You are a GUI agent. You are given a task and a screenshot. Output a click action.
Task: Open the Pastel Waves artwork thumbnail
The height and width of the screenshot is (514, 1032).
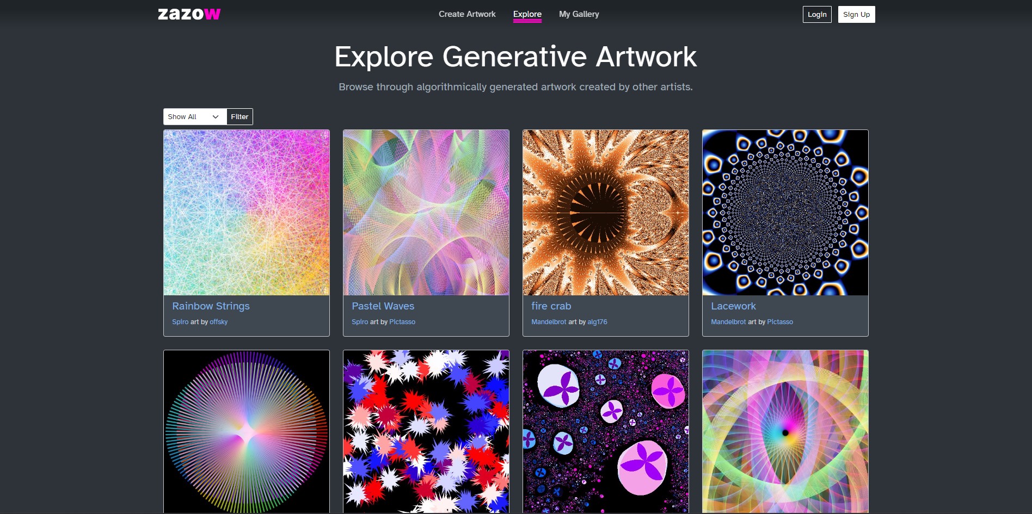pyautogui.click(x=426, y=213)
